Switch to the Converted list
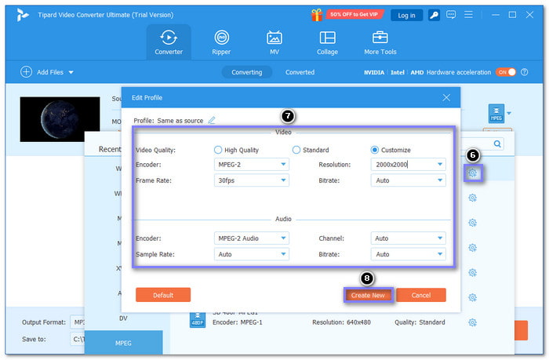Screen dimensions: 549x360 click(x=300, y=72)
